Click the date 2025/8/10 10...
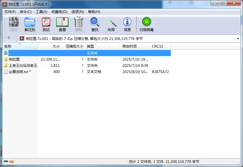The image size is (243, 167). (x=135, y=72)
